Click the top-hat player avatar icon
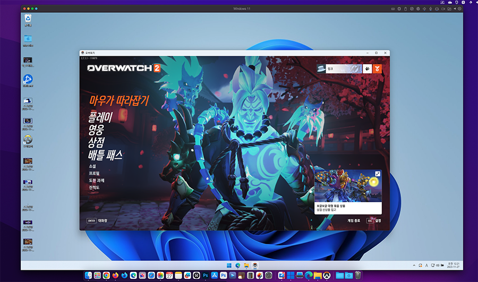The image size is (478, 282). point(321,69)
